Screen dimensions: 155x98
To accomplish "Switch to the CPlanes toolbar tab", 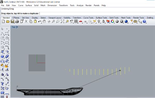I will (x=16, y=18).
